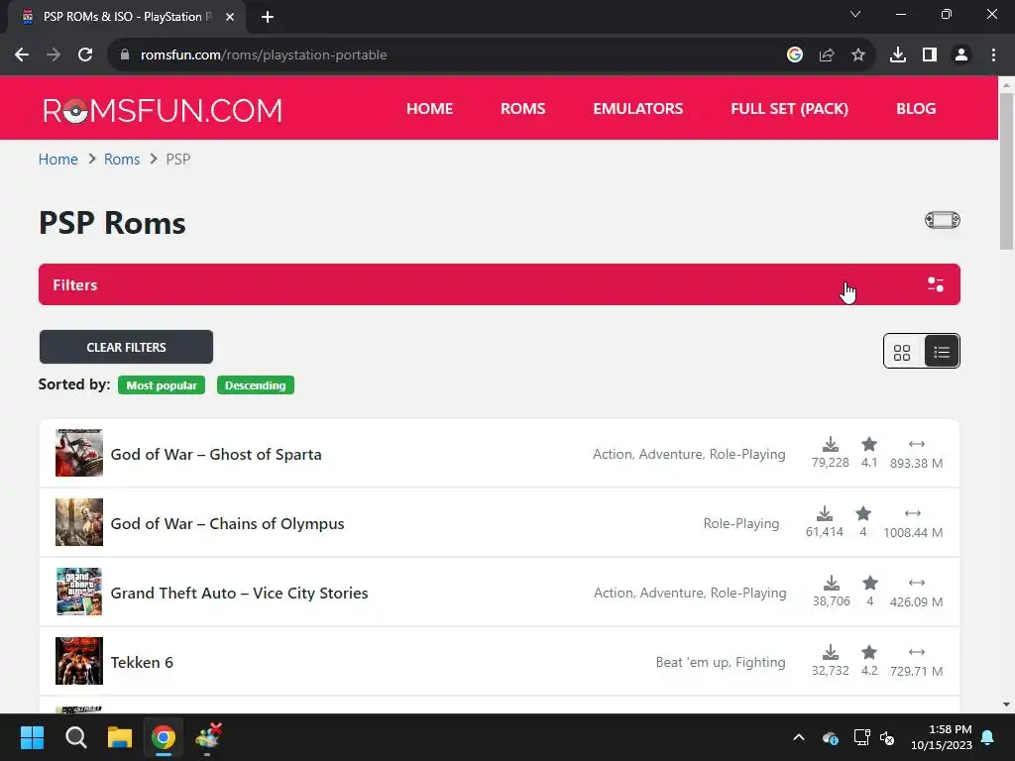Click the size arrow icon for Chains of Olympus
The width and height of the screenshot is (1015, 761).
tap(913, 513)
